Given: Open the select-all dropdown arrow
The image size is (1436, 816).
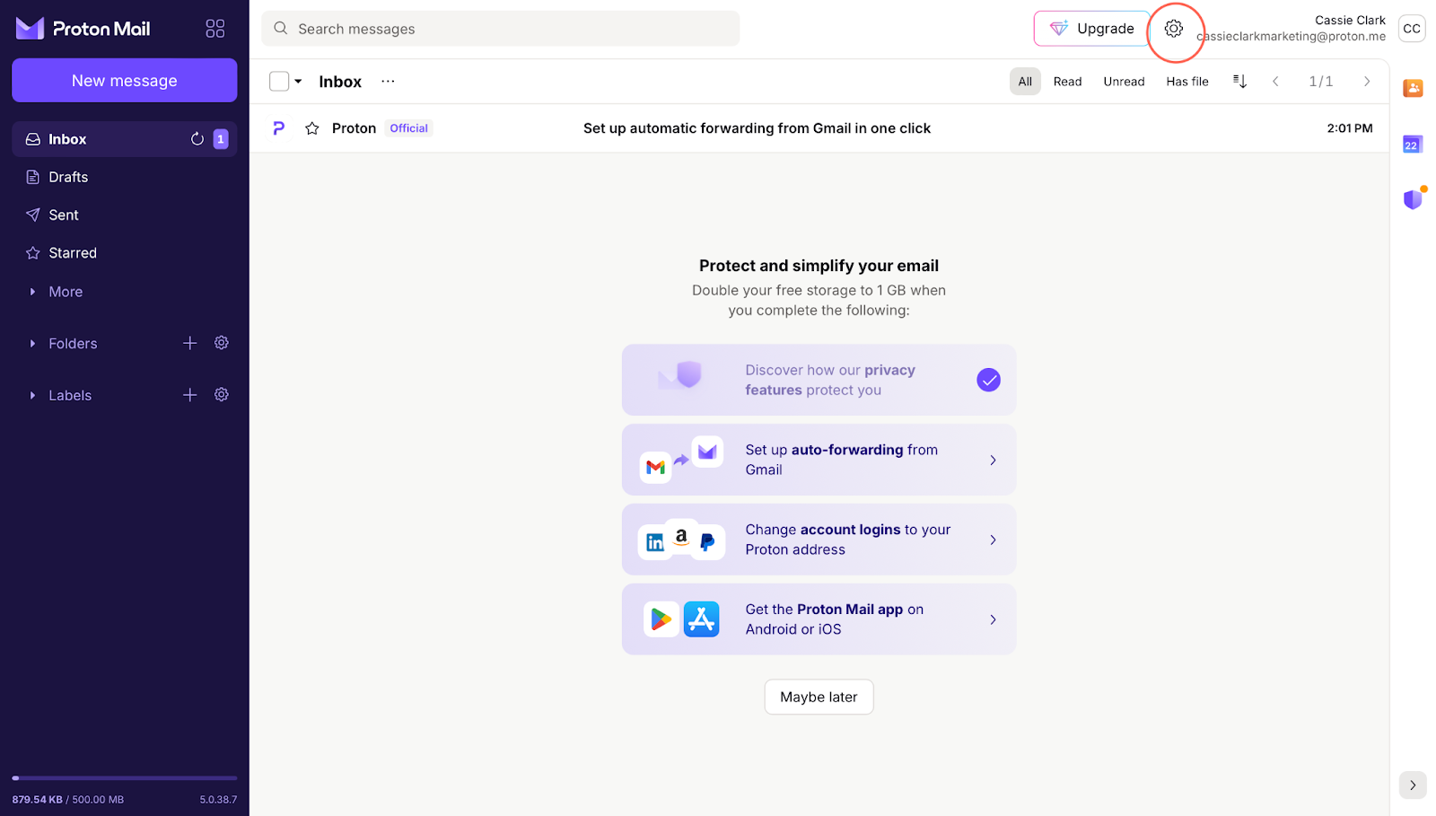Looking at the screenshot, I should point(298,82).
